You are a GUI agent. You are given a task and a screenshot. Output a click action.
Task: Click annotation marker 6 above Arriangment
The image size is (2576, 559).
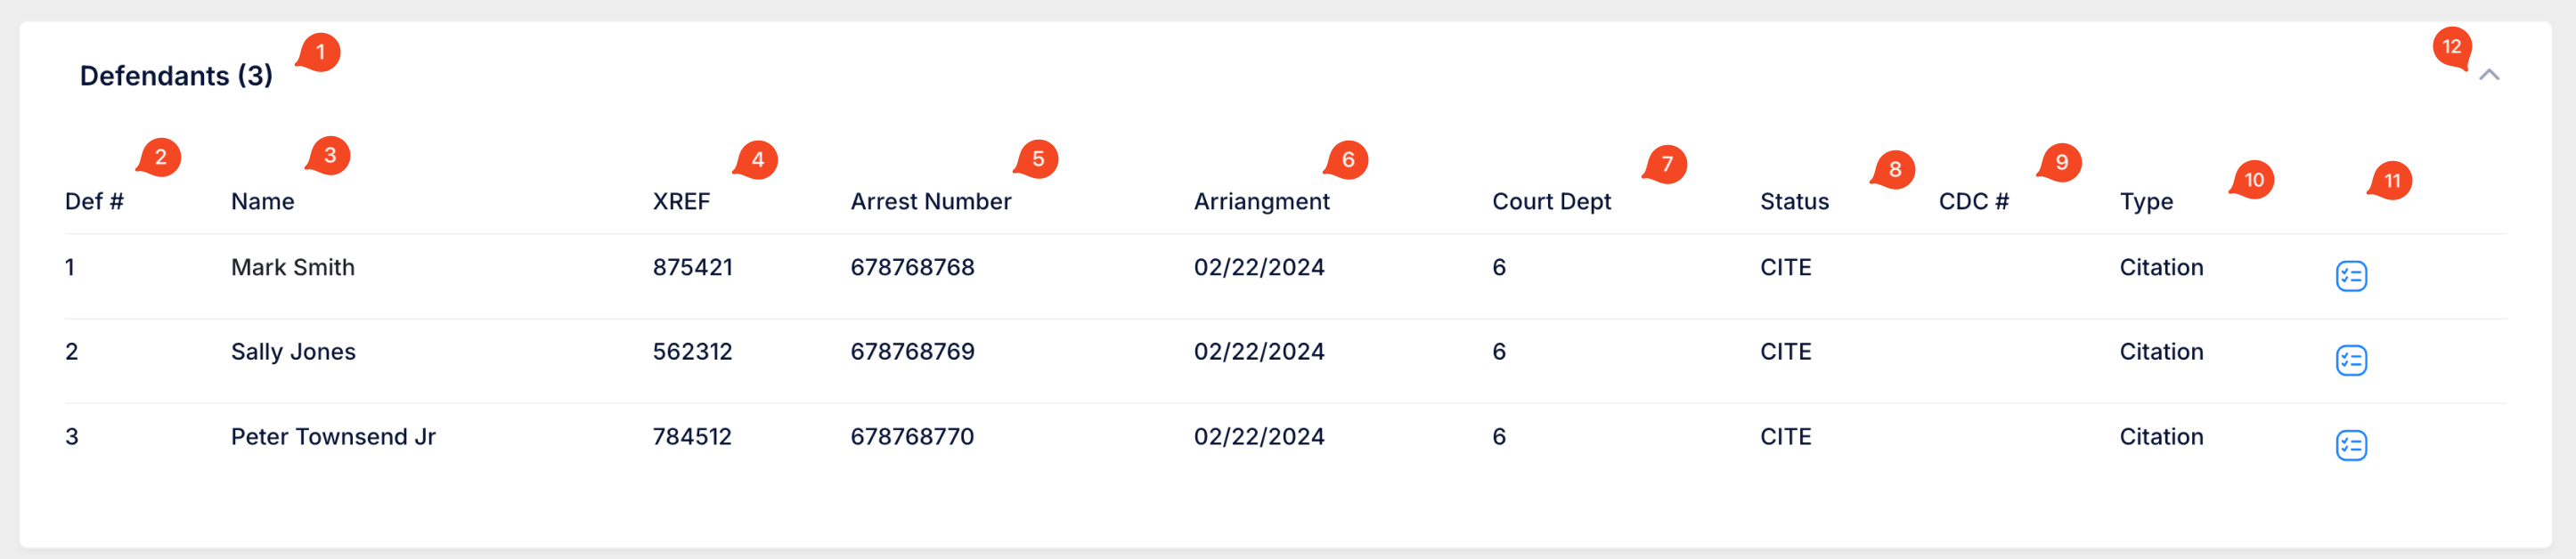coord(1346,160)
